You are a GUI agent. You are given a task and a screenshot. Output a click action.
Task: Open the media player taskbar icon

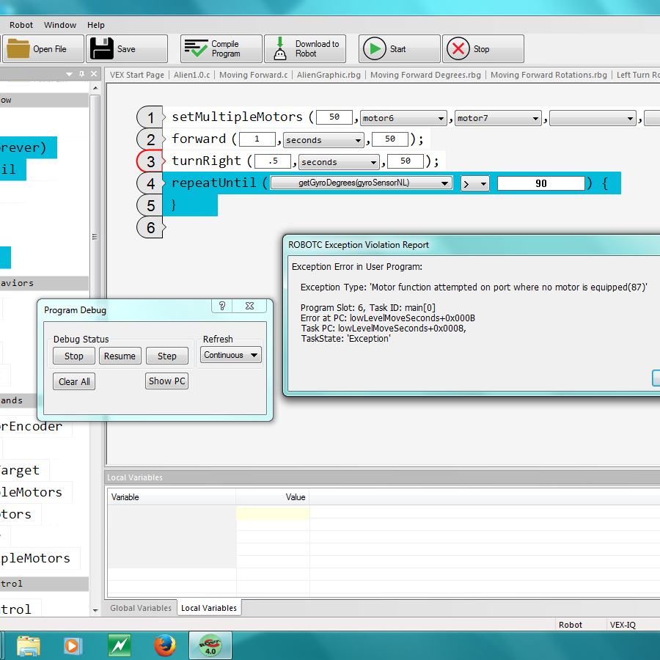point(72,645)
